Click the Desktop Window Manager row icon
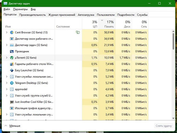Viewport: 177px width, 133px height. [12, 39]
